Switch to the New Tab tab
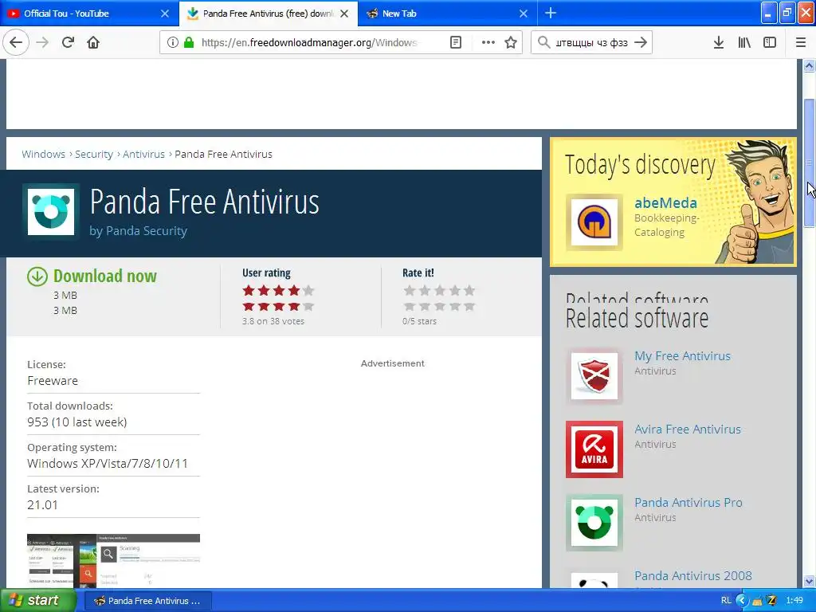 (x=442, y=14)
